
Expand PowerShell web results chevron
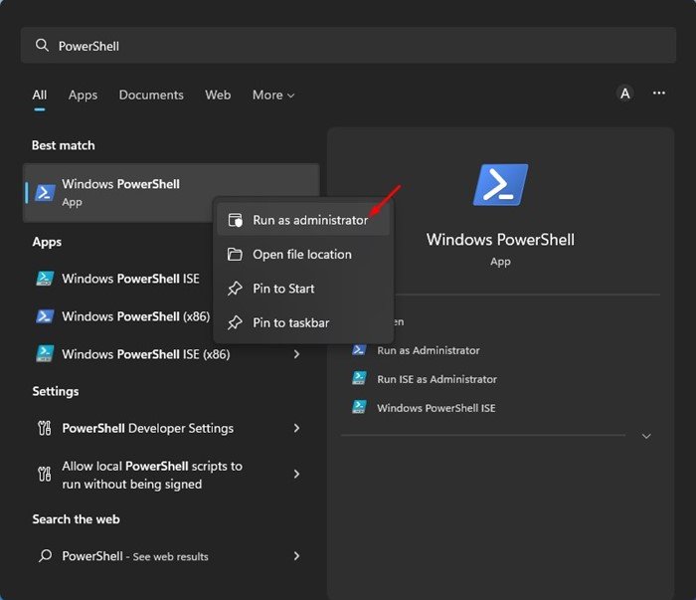click(296, 556)
